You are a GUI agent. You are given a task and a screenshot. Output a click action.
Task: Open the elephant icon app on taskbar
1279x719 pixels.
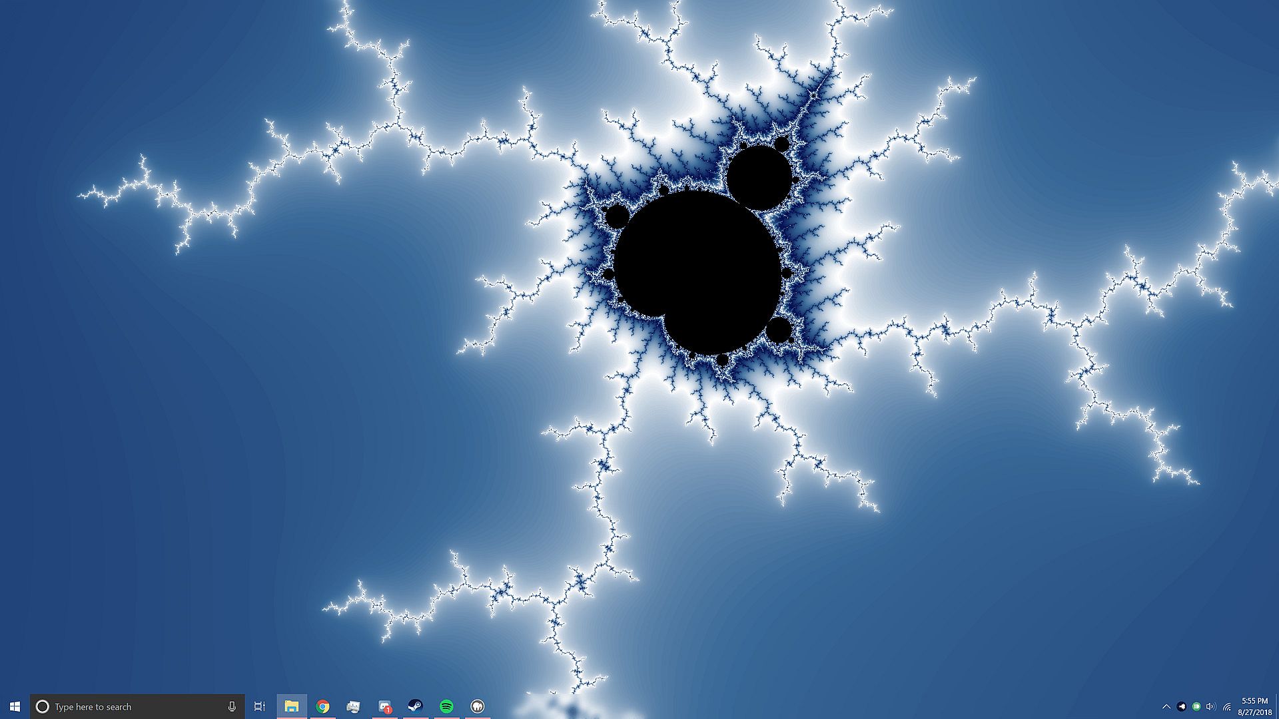coord(477,706)
